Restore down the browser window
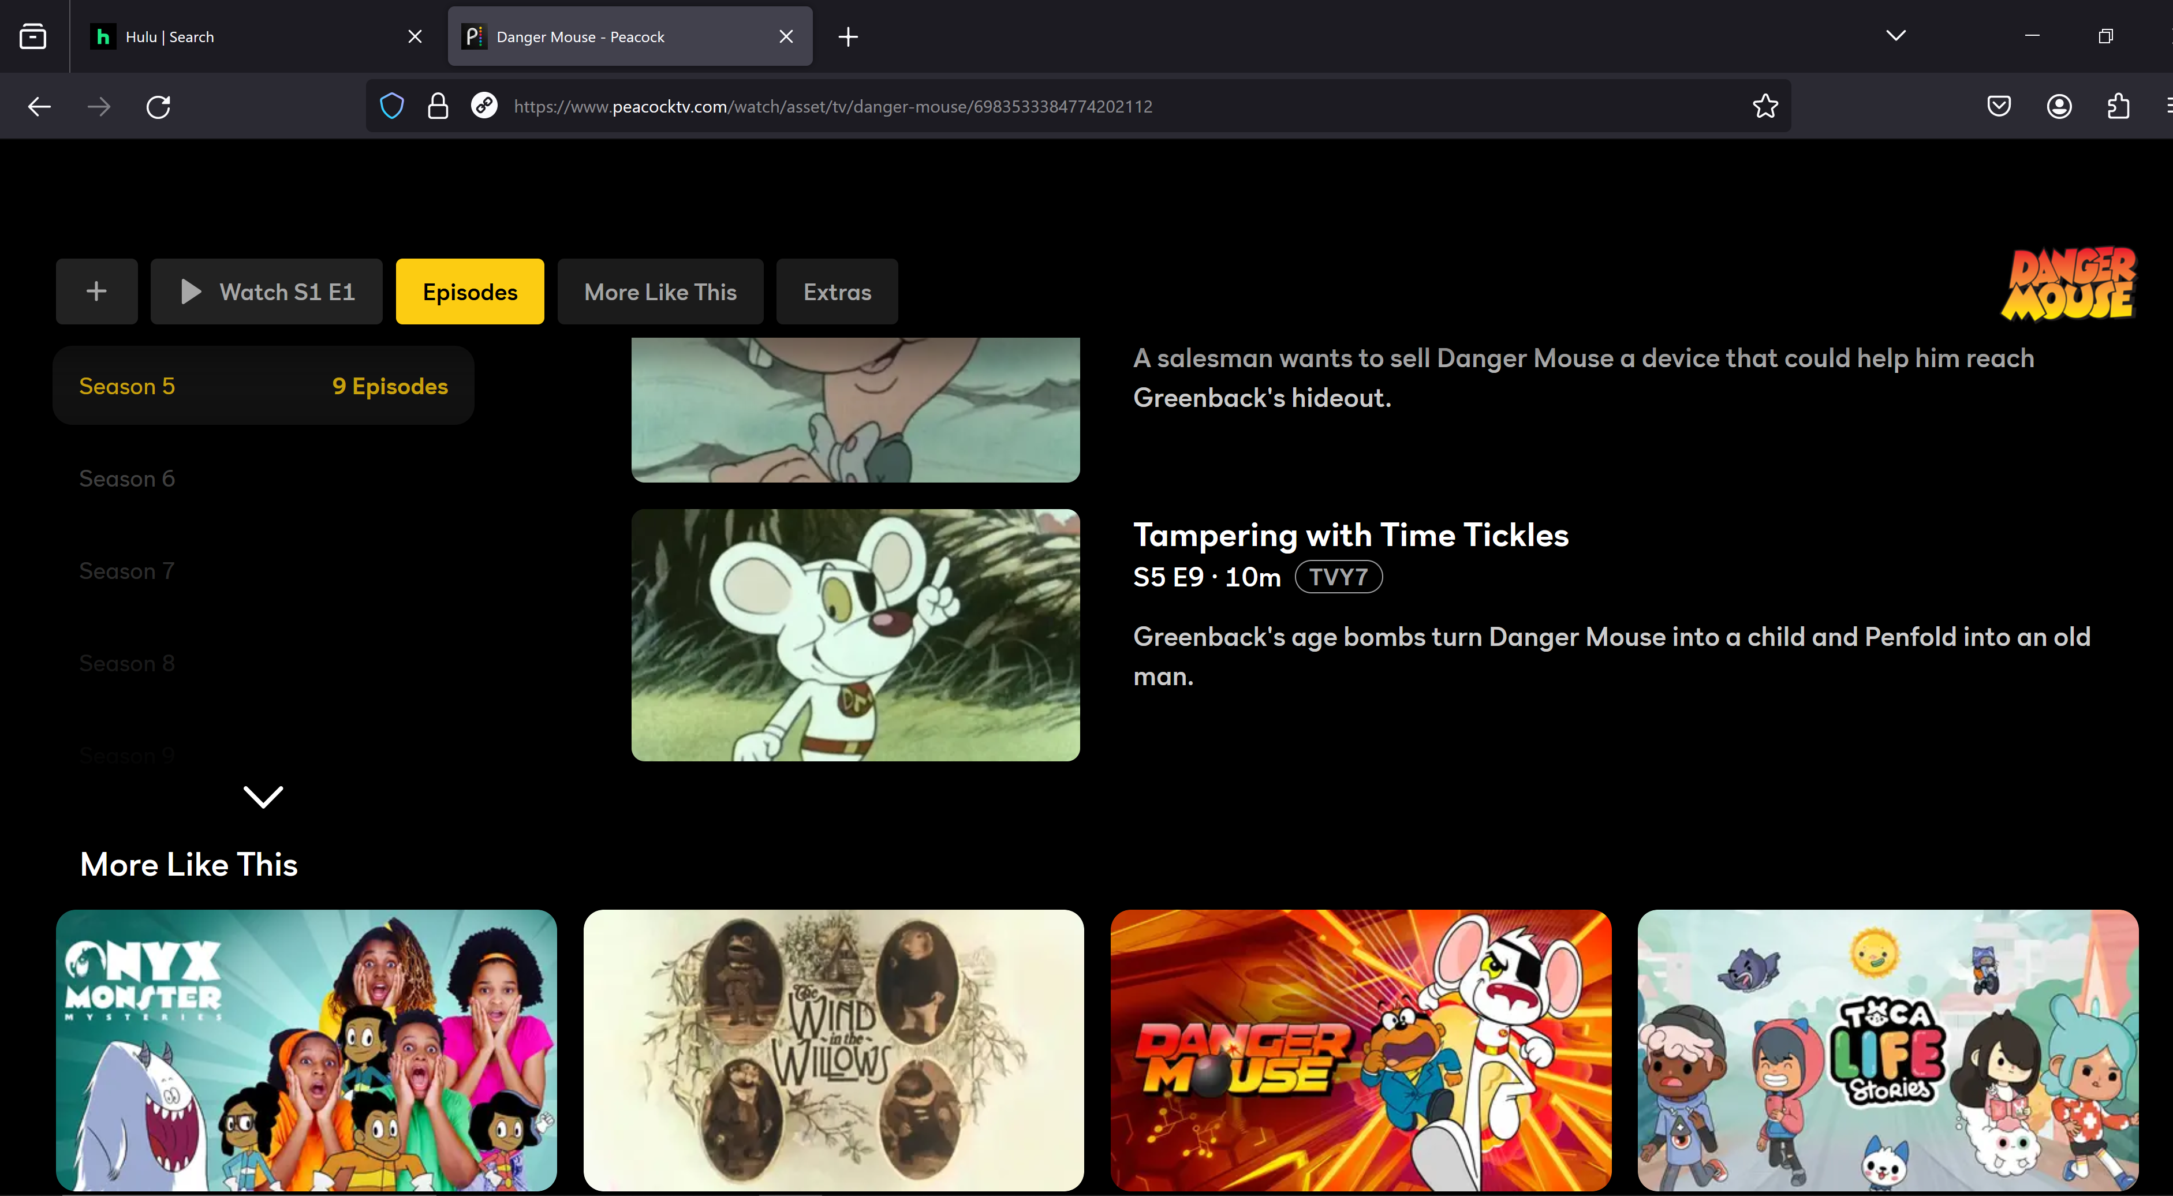The image size is (2173, 1196). (x=2105, y=35)
